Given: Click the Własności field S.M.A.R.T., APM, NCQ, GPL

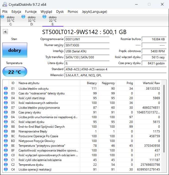Looking at the screenshot, I should tap(115, 75).
